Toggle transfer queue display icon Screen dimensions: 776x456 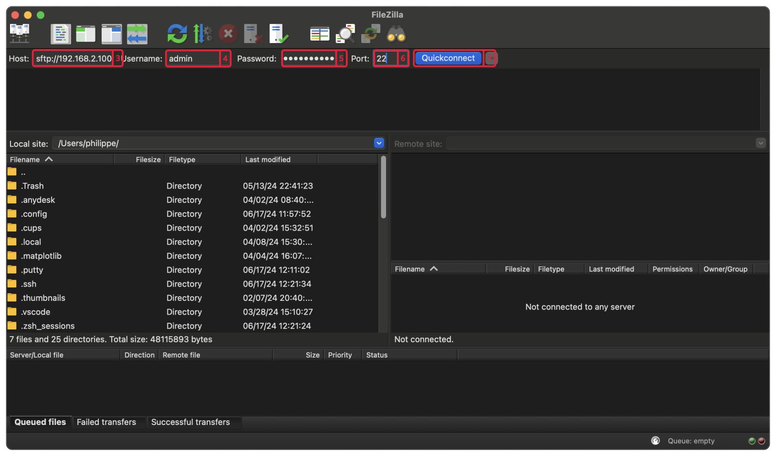(137, 34)
